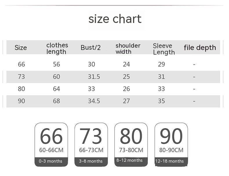
Task: Click the Sleeve Length column header
Action: coord(164,49)
